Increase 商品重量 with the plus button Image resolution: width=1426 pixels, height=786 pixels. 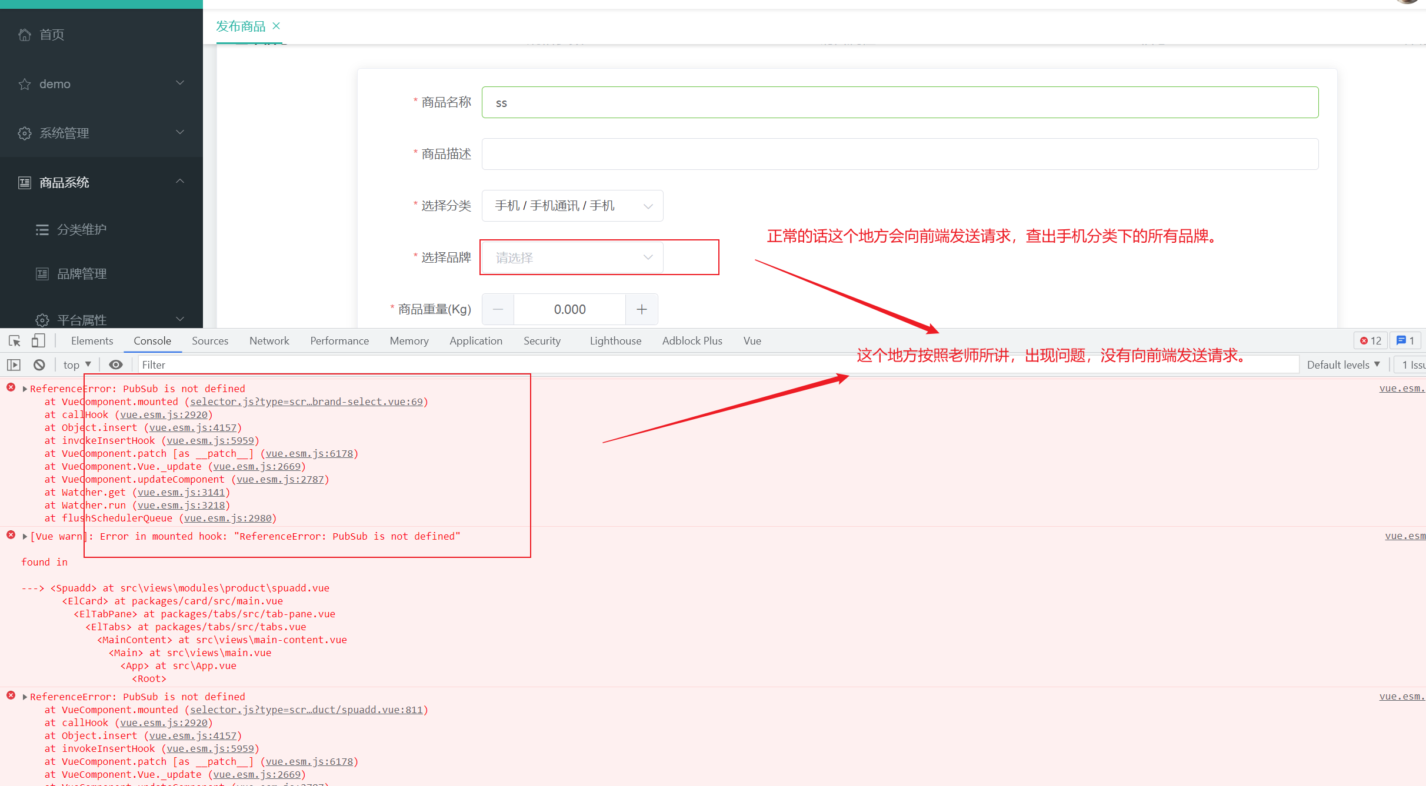point(641,309)
